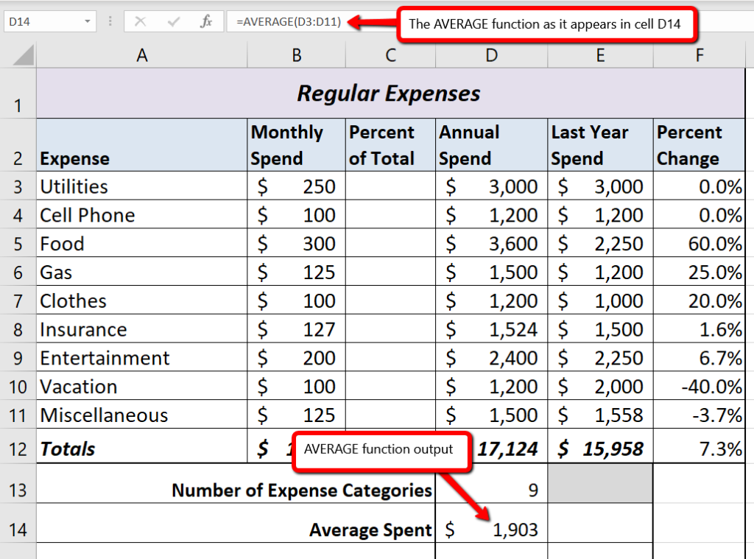The height and width of the screenshot is (559, 754).
Task: Select row 12 header
Action: pos(18,446)
